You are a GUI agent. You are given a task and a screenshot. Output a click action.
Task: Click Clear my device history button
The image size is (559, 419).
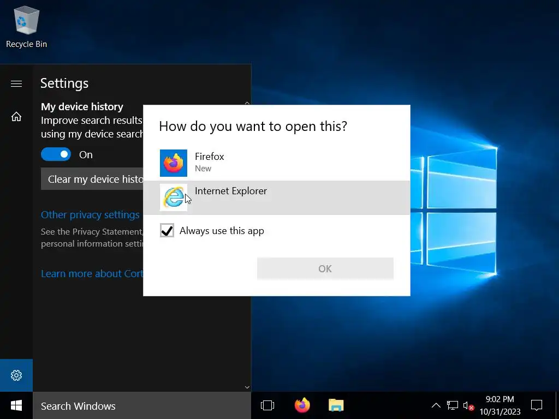click(x=92, y=179)
